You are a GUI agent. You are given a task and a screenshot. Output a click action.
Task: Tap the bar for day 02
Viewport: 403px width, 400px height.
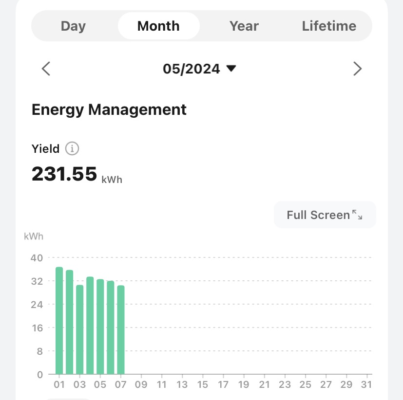click(x=69, y=323)
